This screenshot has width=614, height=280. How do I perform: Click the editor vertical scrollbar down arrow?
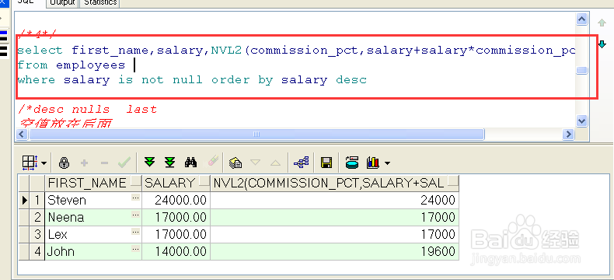pos(582,121)
